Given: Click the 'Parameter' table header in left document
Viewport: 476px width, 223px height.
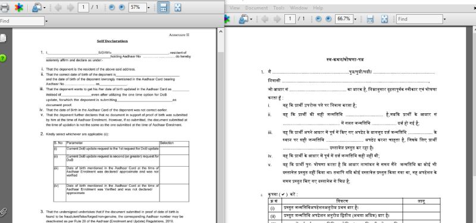Looking at the screenshot, I should pyautogui.click(x=75, y=143).
